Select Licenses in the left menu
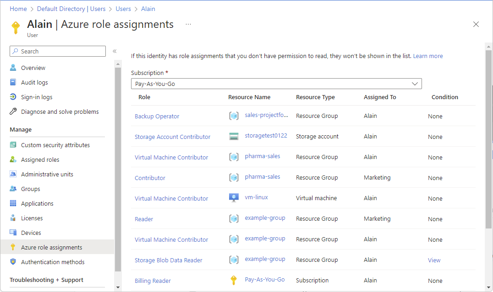Screen dimensions: 493x292 (32, 218)
